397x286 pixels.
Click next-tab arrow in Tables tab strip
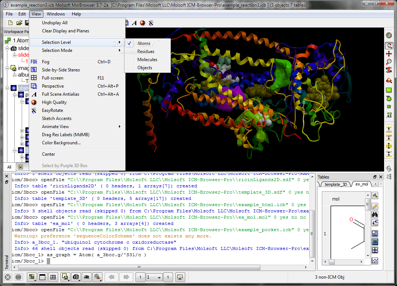point(381,184)
